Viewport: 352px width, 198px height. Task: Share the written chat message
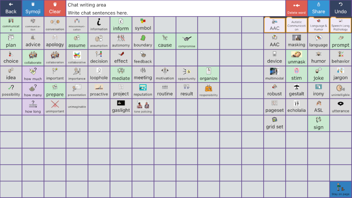coord(318,8)
